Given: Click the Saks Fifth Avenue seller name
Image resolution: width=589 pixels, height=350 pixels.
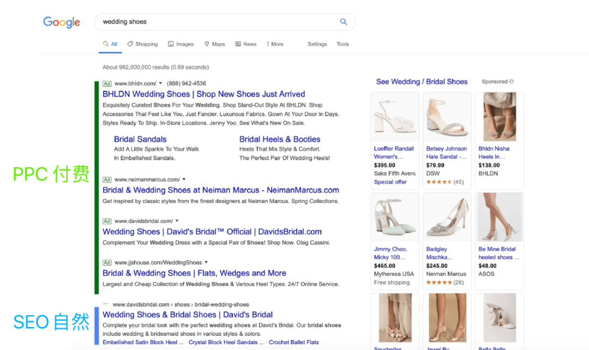Looking at the screenshot, I should 395,174.
